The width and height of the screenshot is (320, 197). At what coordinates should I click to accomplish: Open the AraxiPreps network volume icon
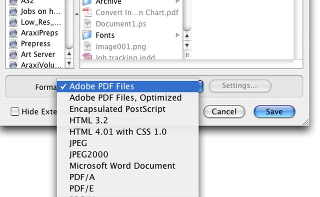[x=13, y=33]
